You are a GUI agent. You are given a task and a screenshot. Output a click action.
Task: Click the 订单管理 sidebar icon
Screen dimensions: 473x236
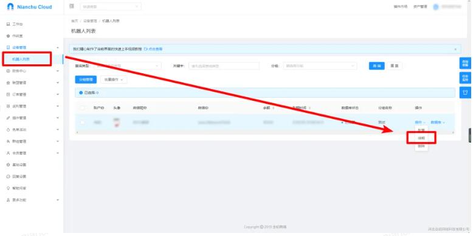tap(8, 94)
